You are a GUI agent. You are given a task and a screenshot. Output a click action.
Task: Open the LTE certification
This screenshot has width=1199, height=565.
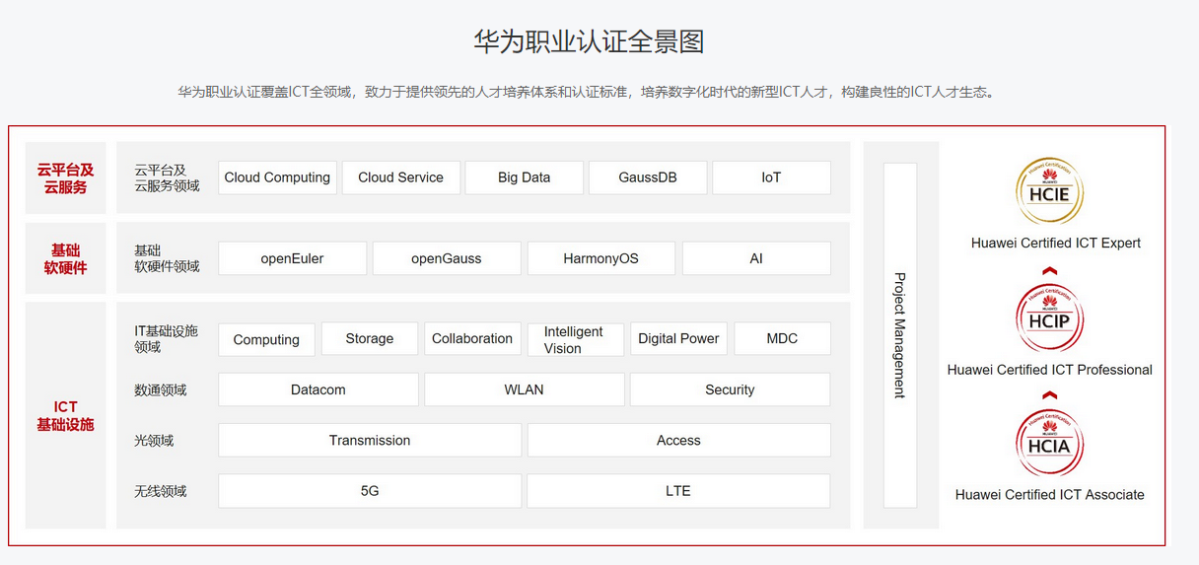click(x=679, y=491)
